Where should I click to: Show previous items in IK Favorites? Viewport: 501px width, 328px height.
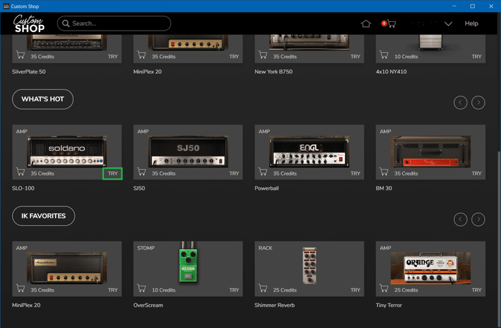[460, 220]
